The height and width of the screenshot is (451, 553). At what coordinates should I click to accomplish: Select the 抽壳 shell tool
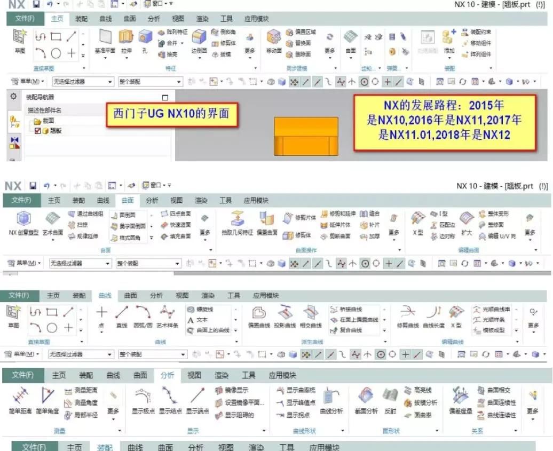(168, 54)
